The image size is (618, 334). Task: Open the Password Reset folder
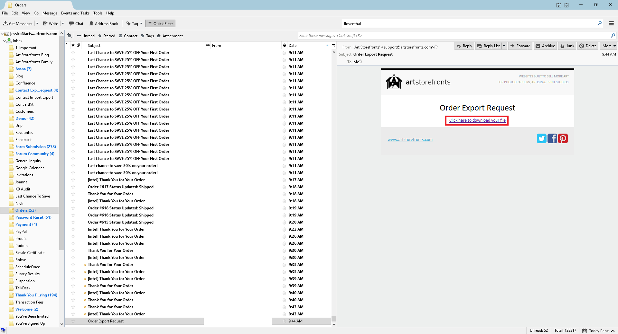33,217
